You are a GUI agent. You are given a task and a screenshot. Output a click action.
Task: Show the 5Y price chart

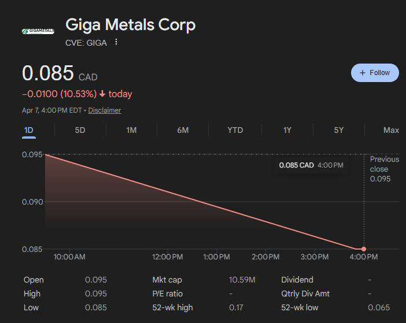point(339,130)
